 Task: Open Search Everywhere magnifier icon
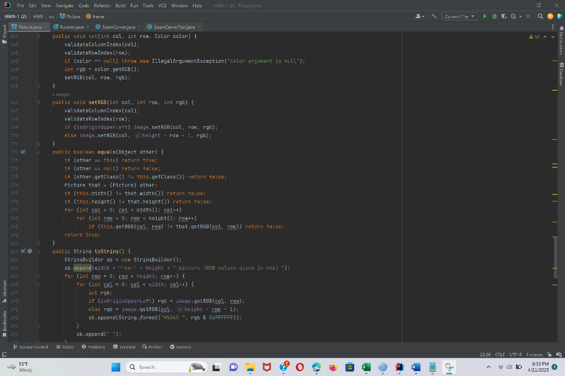pyautogui.click(x=540, y=16)
